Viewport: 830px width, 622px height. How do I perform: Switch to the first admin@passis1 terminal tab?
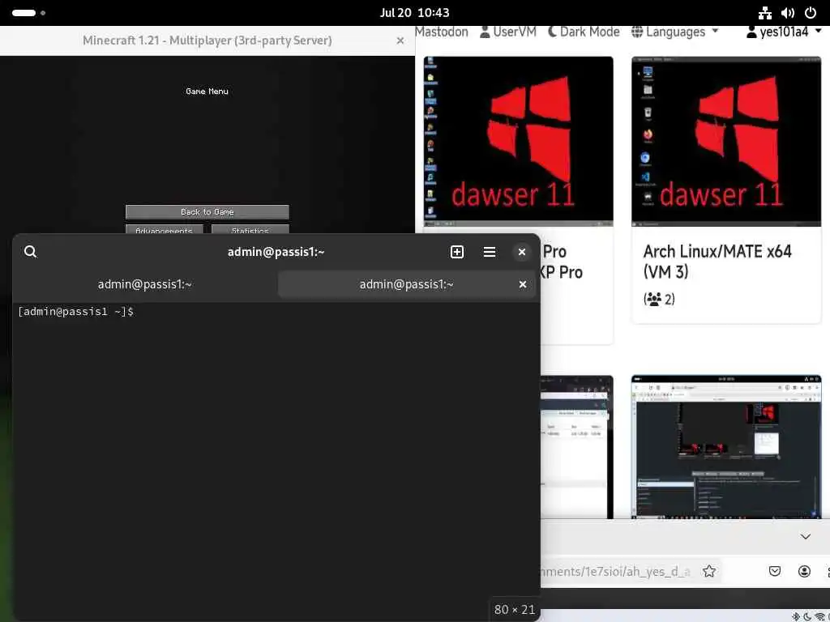[x=144, y=284]
